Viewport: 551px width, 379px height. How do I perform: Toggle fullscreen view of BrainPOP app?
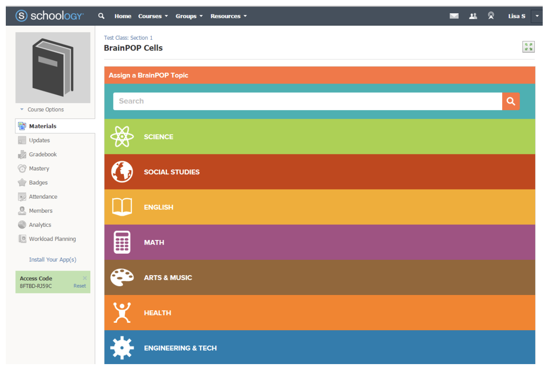(x=528, y=47)
